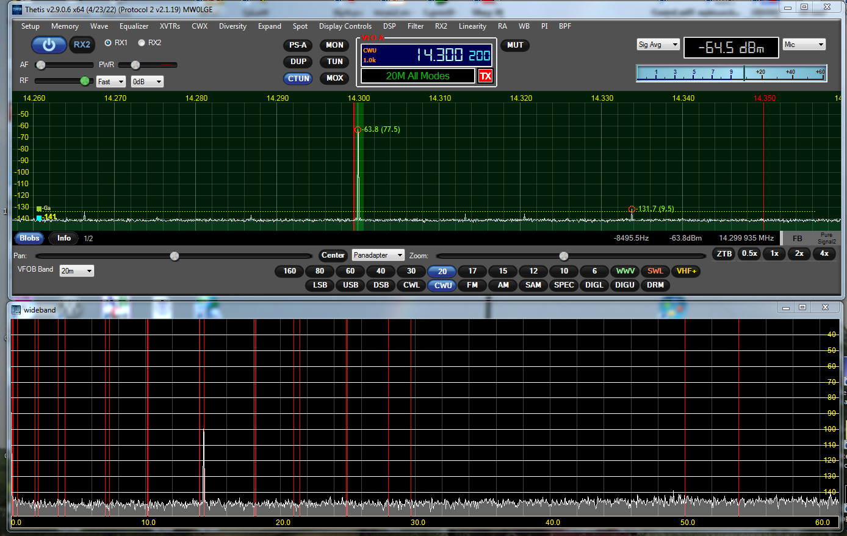This screenshot has width=847, height=536.
Task: Select the 40 meter band button
Action: click(x=381, y=271)
